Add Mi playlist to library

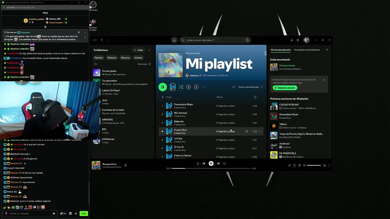pyautogui.click(x=189, y=87)
